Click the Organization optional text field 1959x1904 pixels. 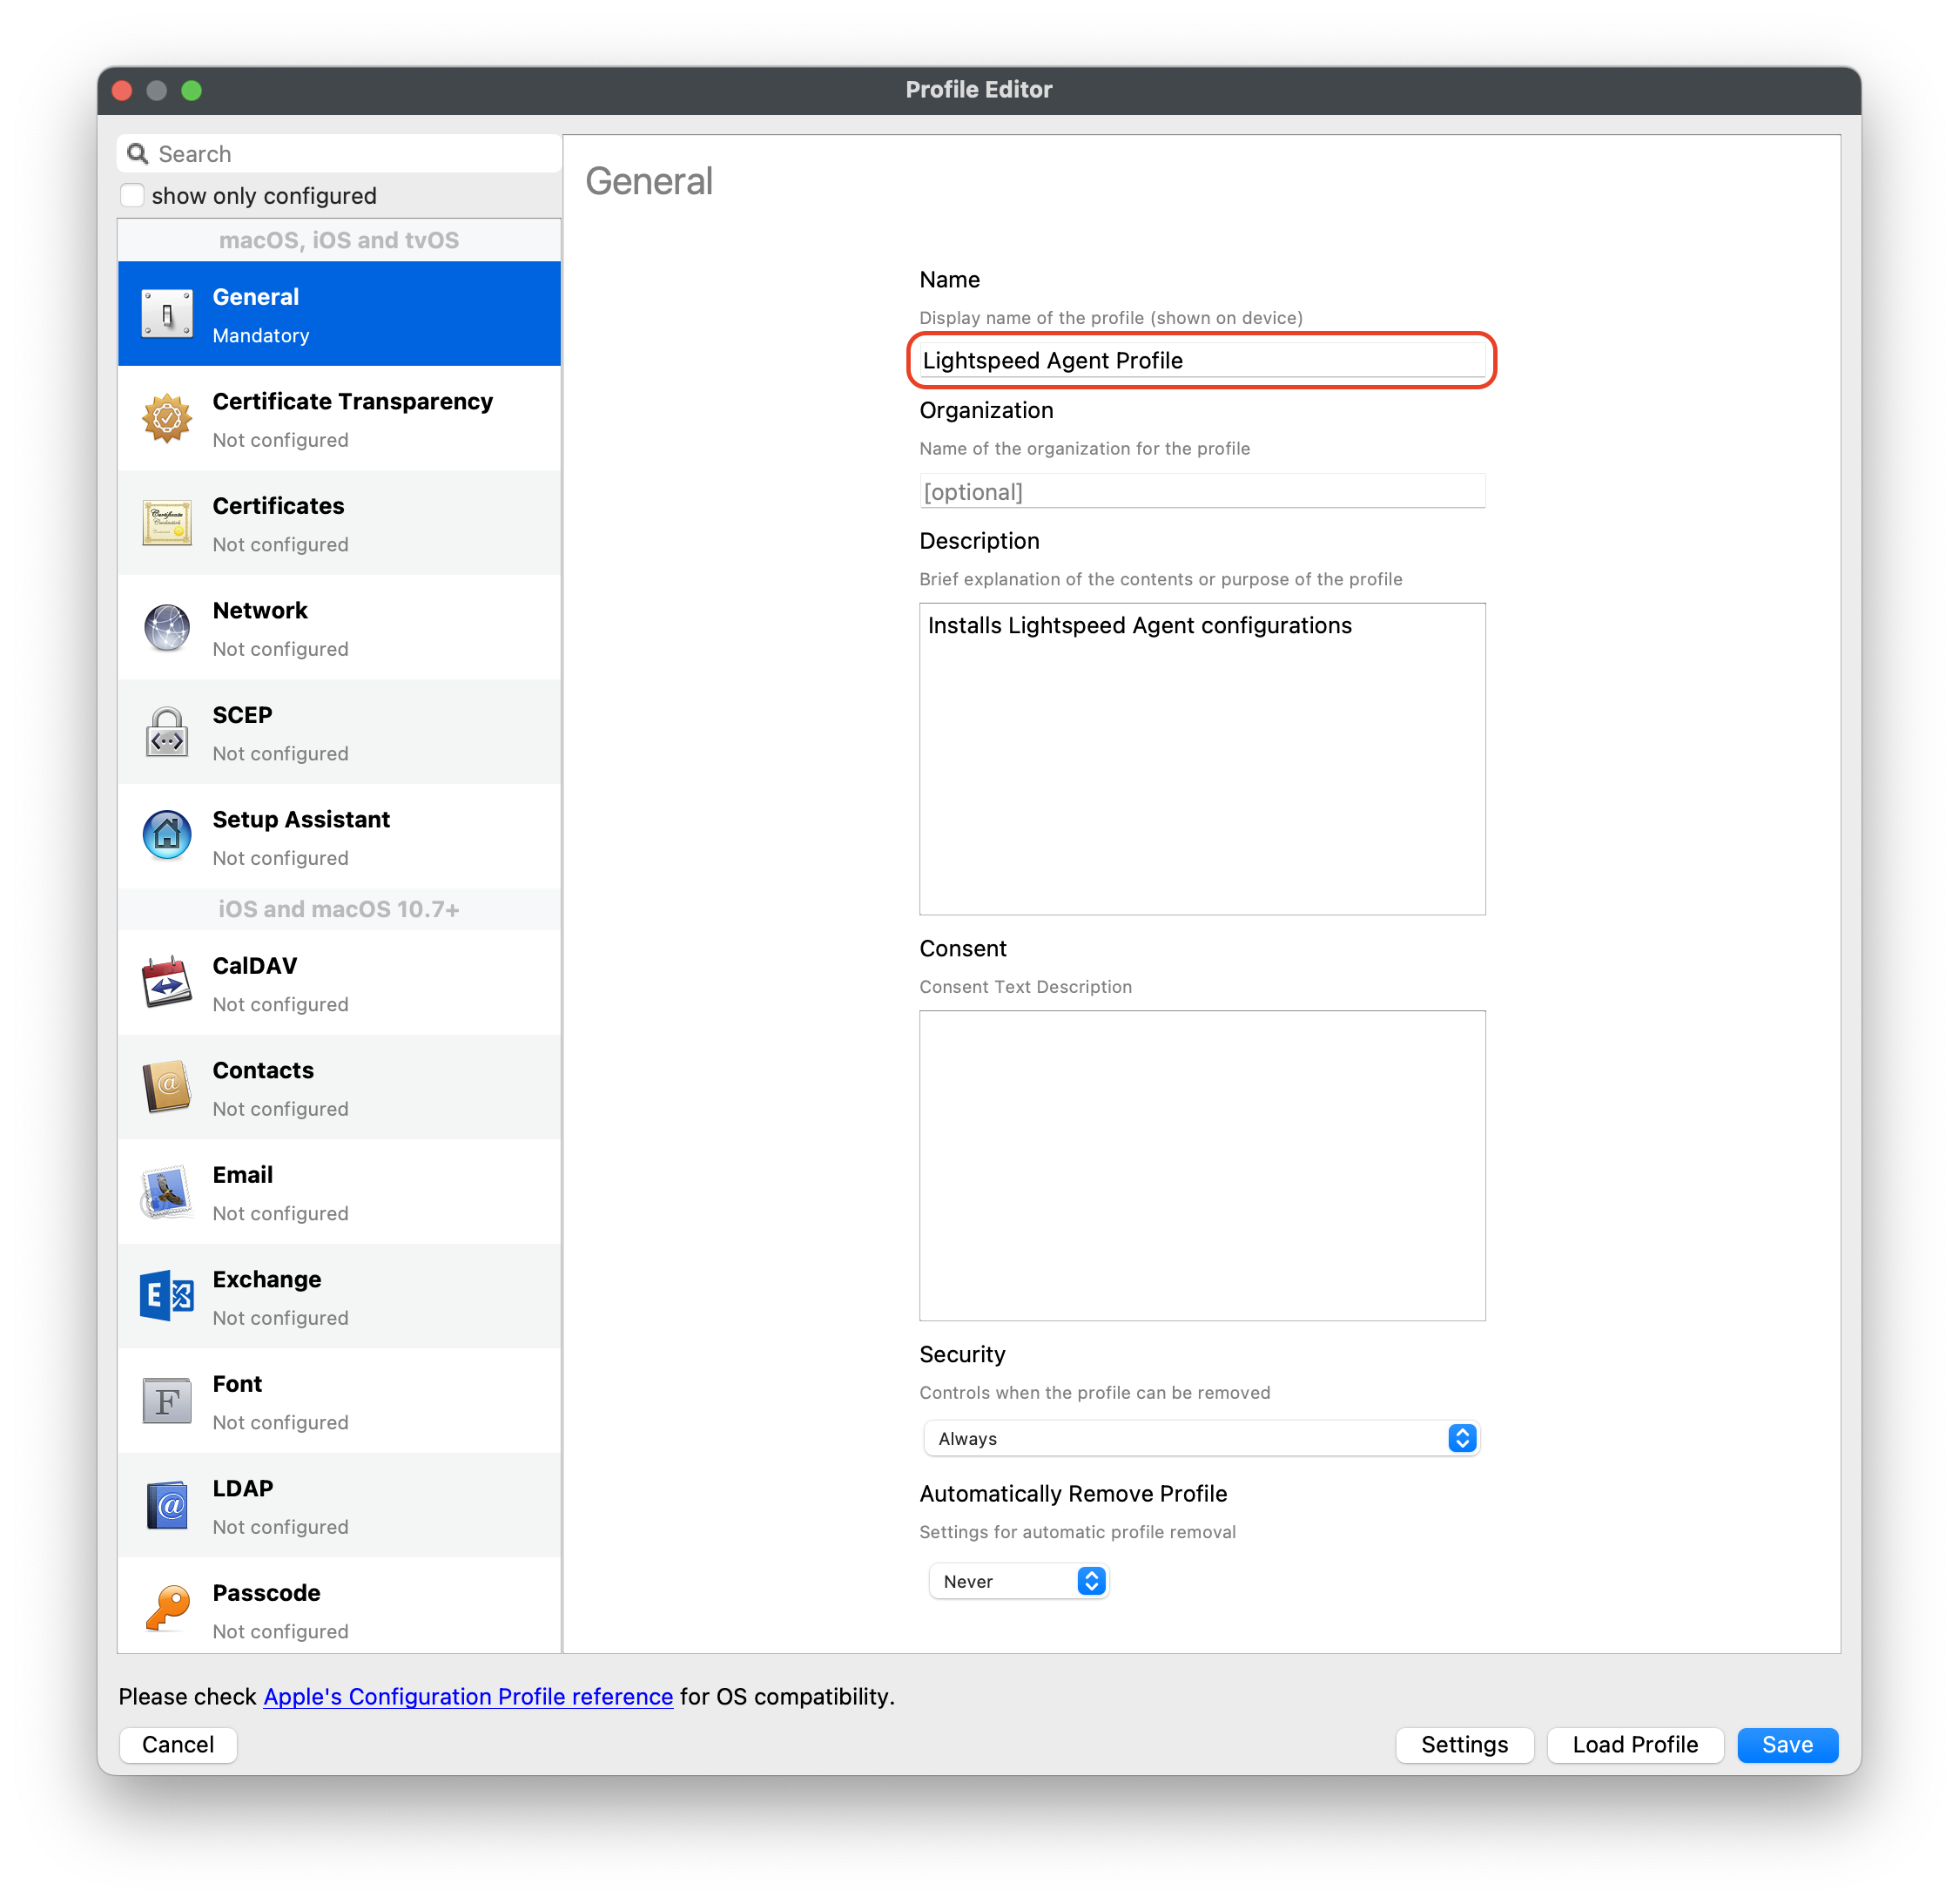point(1202,491)
